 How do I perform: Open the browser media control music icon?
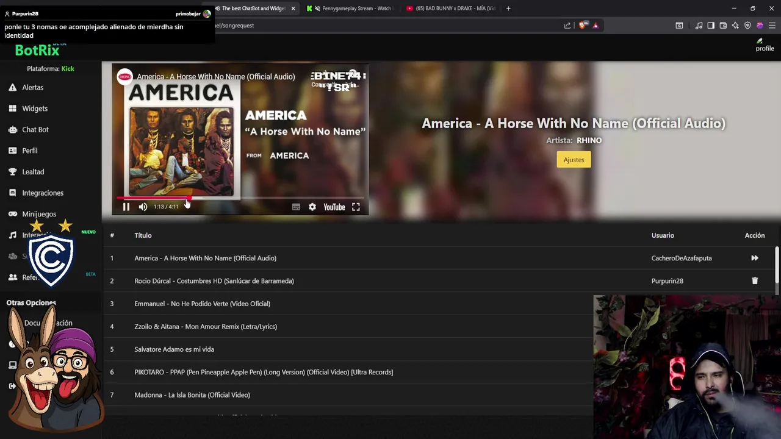(x=699, y=26)
